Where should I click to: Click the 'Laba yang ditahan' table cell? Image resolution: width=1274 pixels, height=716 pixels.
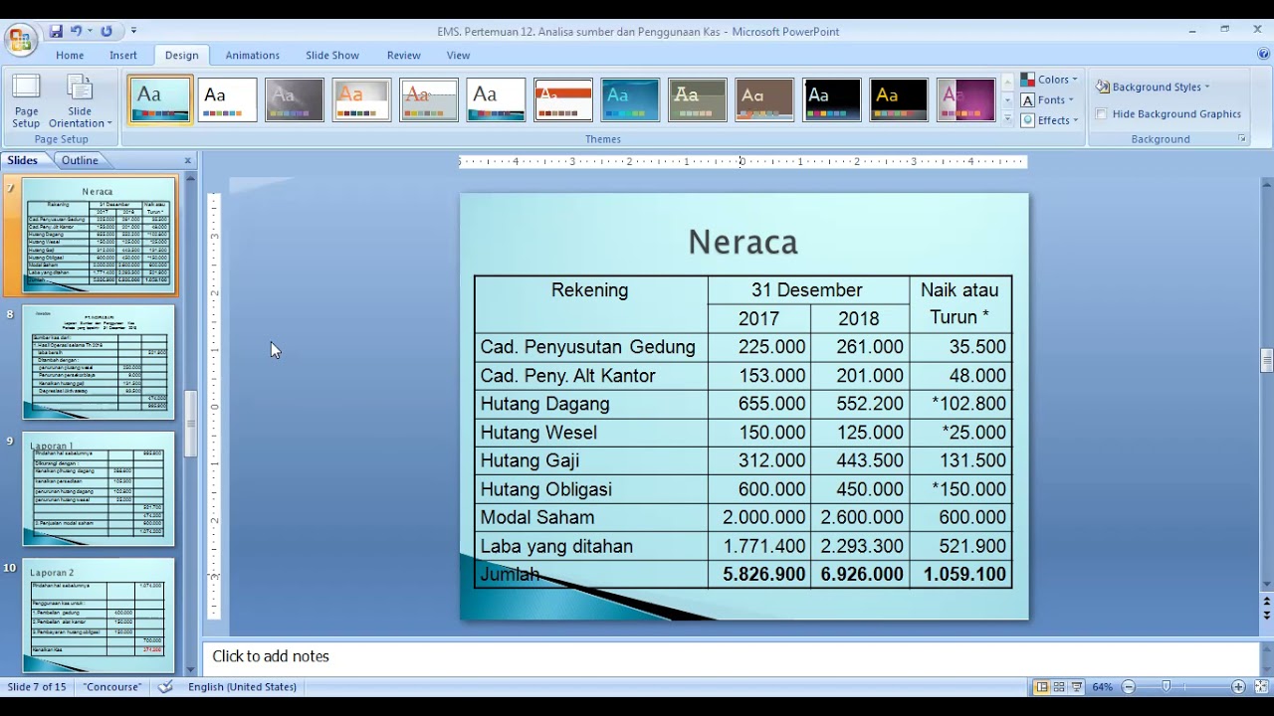point(591,546)
